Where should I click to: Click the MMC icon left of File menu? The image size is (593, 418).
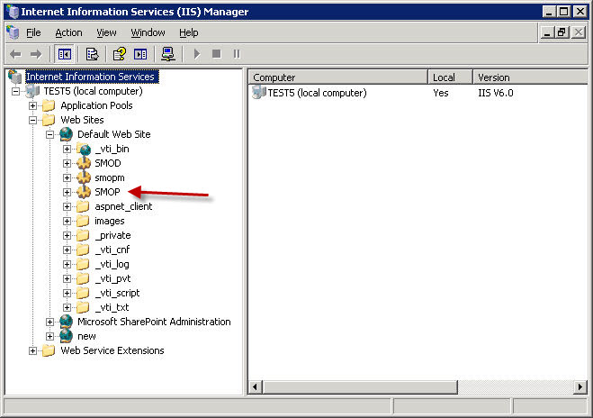click(13, 32)
